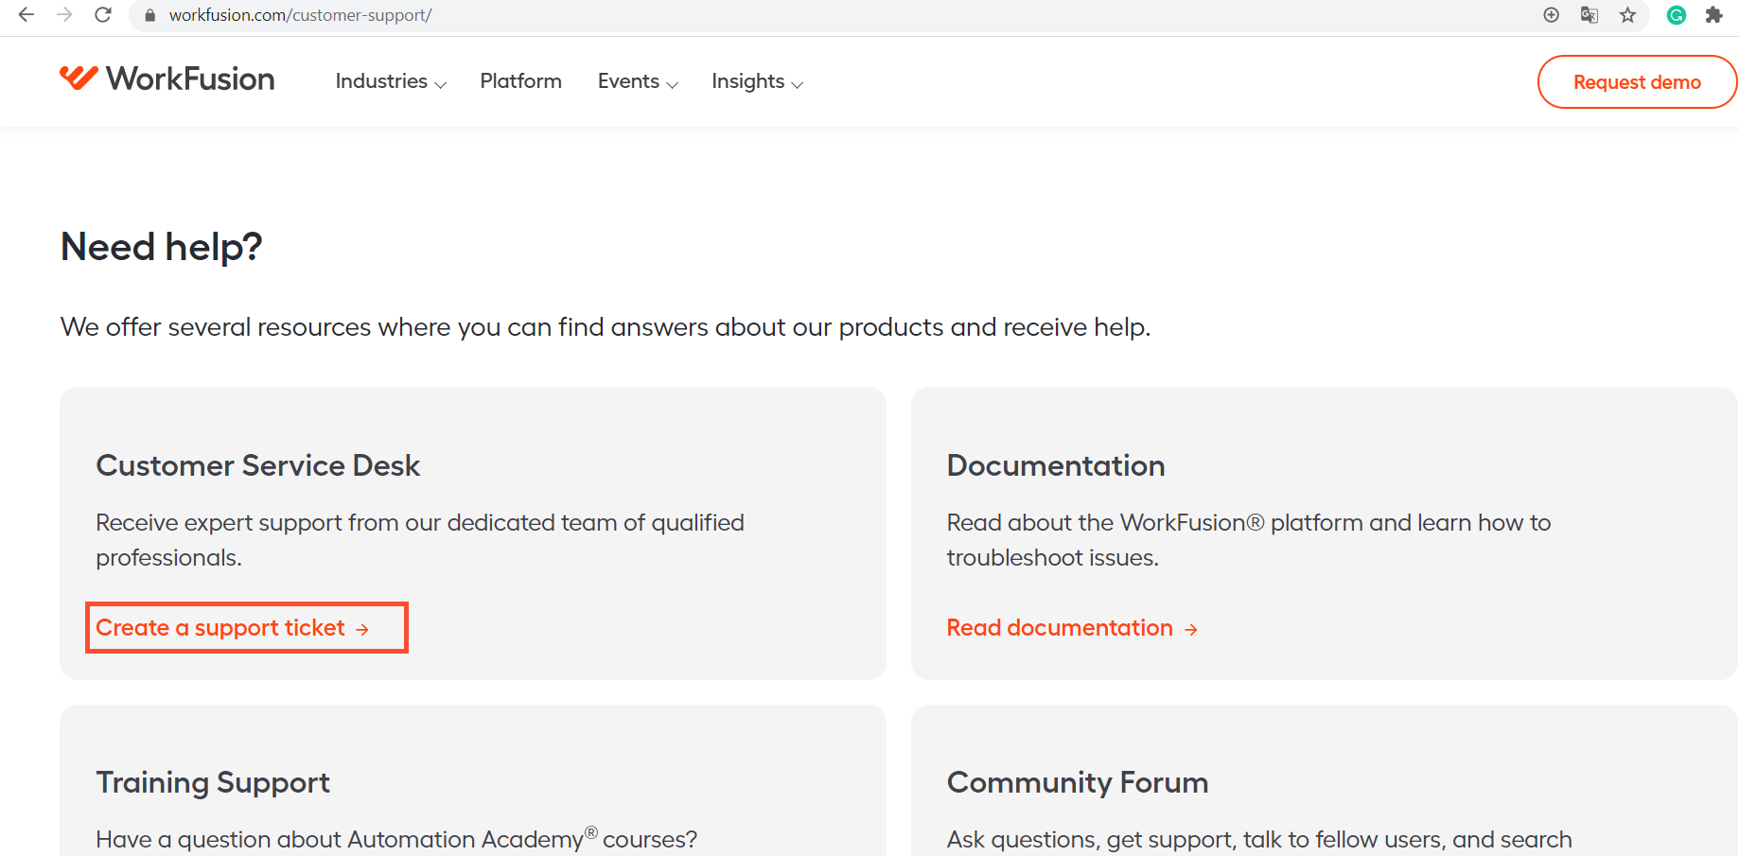
Task: Click the 'We offer several resources' sentence
Action: [606, 327]
